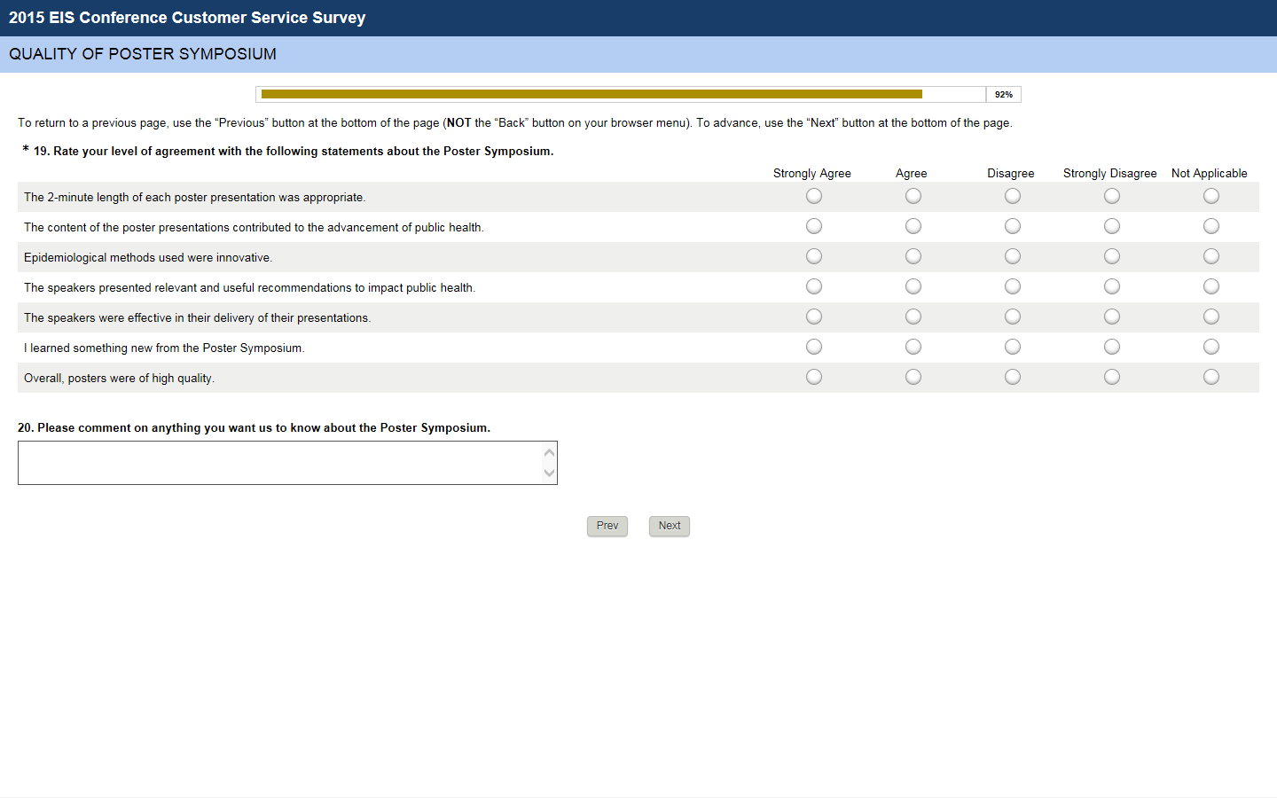Mark Strongly Disagree for learned something new
The height and width of the screenshot is (798, 1277).
pyautogui.click(x=1112, y=347)
